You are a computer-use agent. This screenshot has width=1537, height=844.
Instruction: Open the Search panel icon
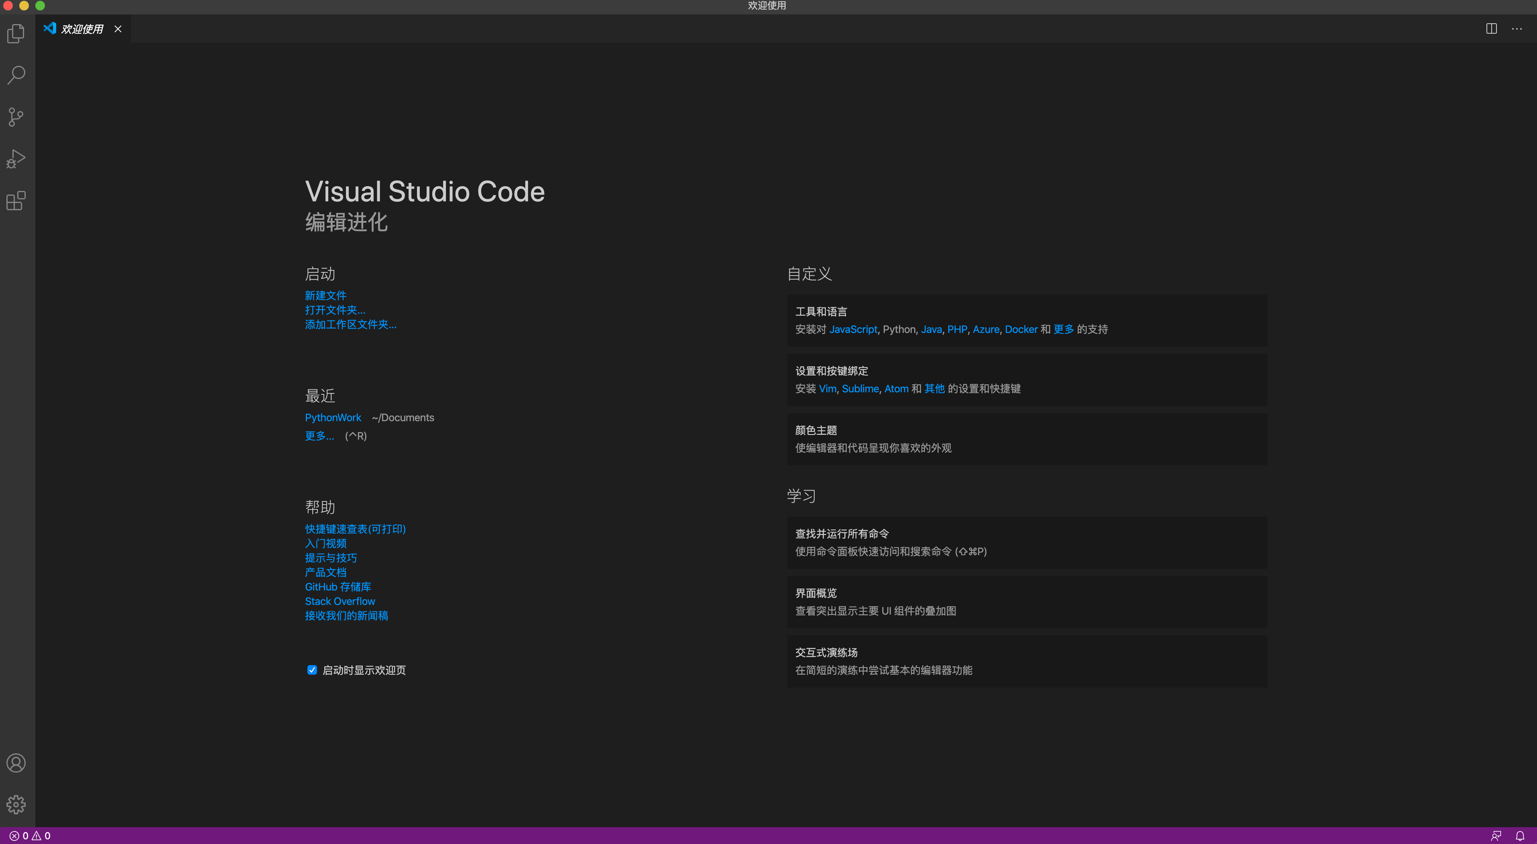pos(16,74)
